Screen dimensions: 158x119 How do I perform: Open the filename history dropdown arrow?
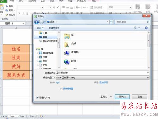(x=148, y=73)
